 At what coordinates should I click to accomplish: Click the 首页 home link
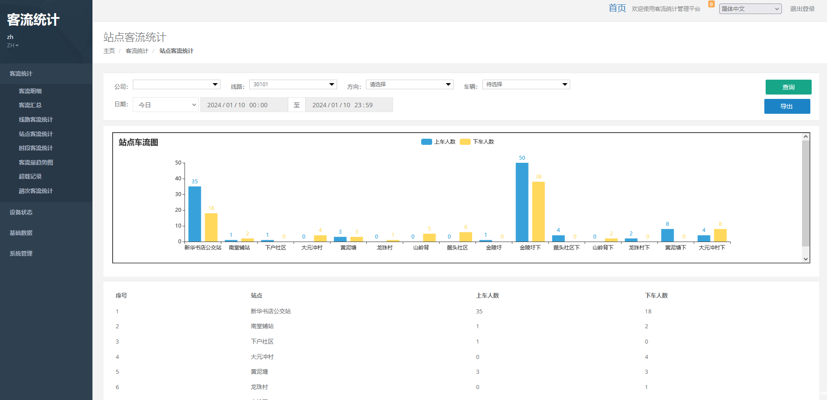pos(617,8)
